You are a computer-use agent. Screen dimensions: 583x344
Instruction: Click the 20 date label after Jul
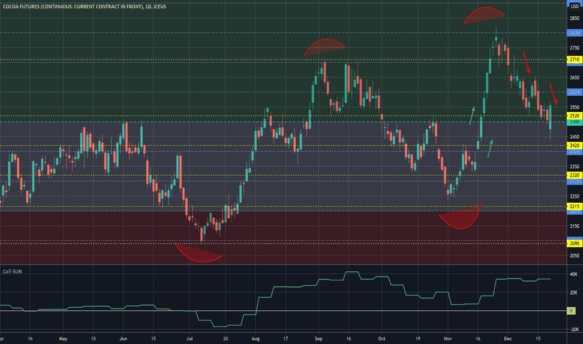[x=225, y=339]
